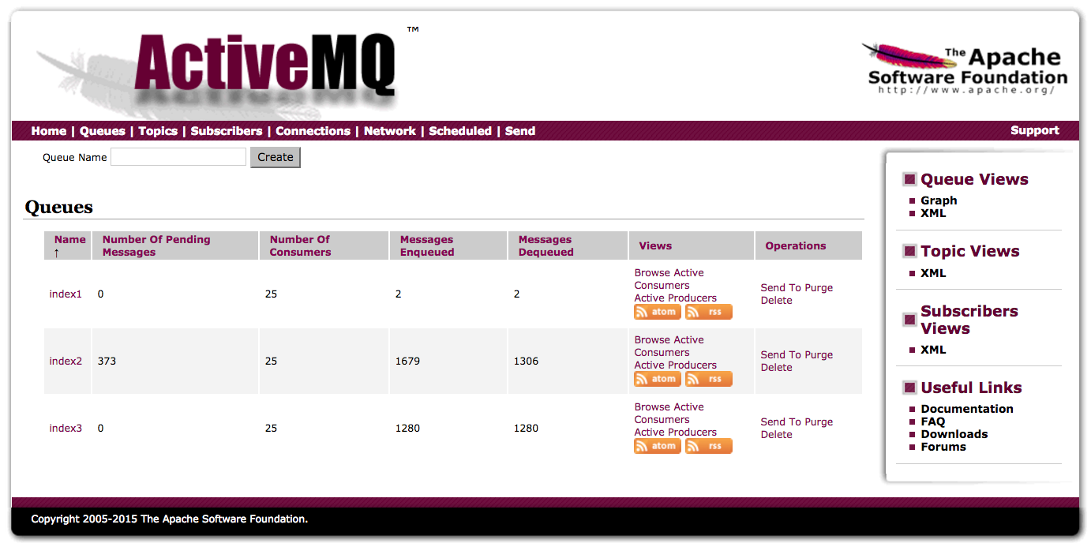Open the Queues nav item

(x=103, y=131)
